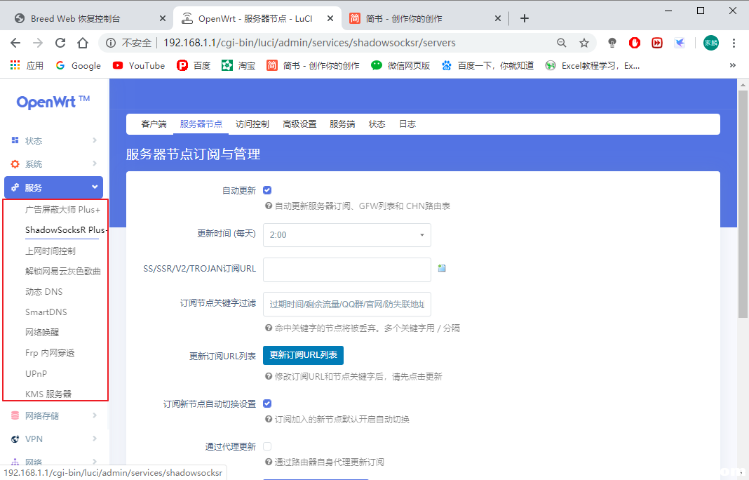Click the reload page icon in browser toolbar
The height and width of the screenshot is (480, 749).
point(61,43)
